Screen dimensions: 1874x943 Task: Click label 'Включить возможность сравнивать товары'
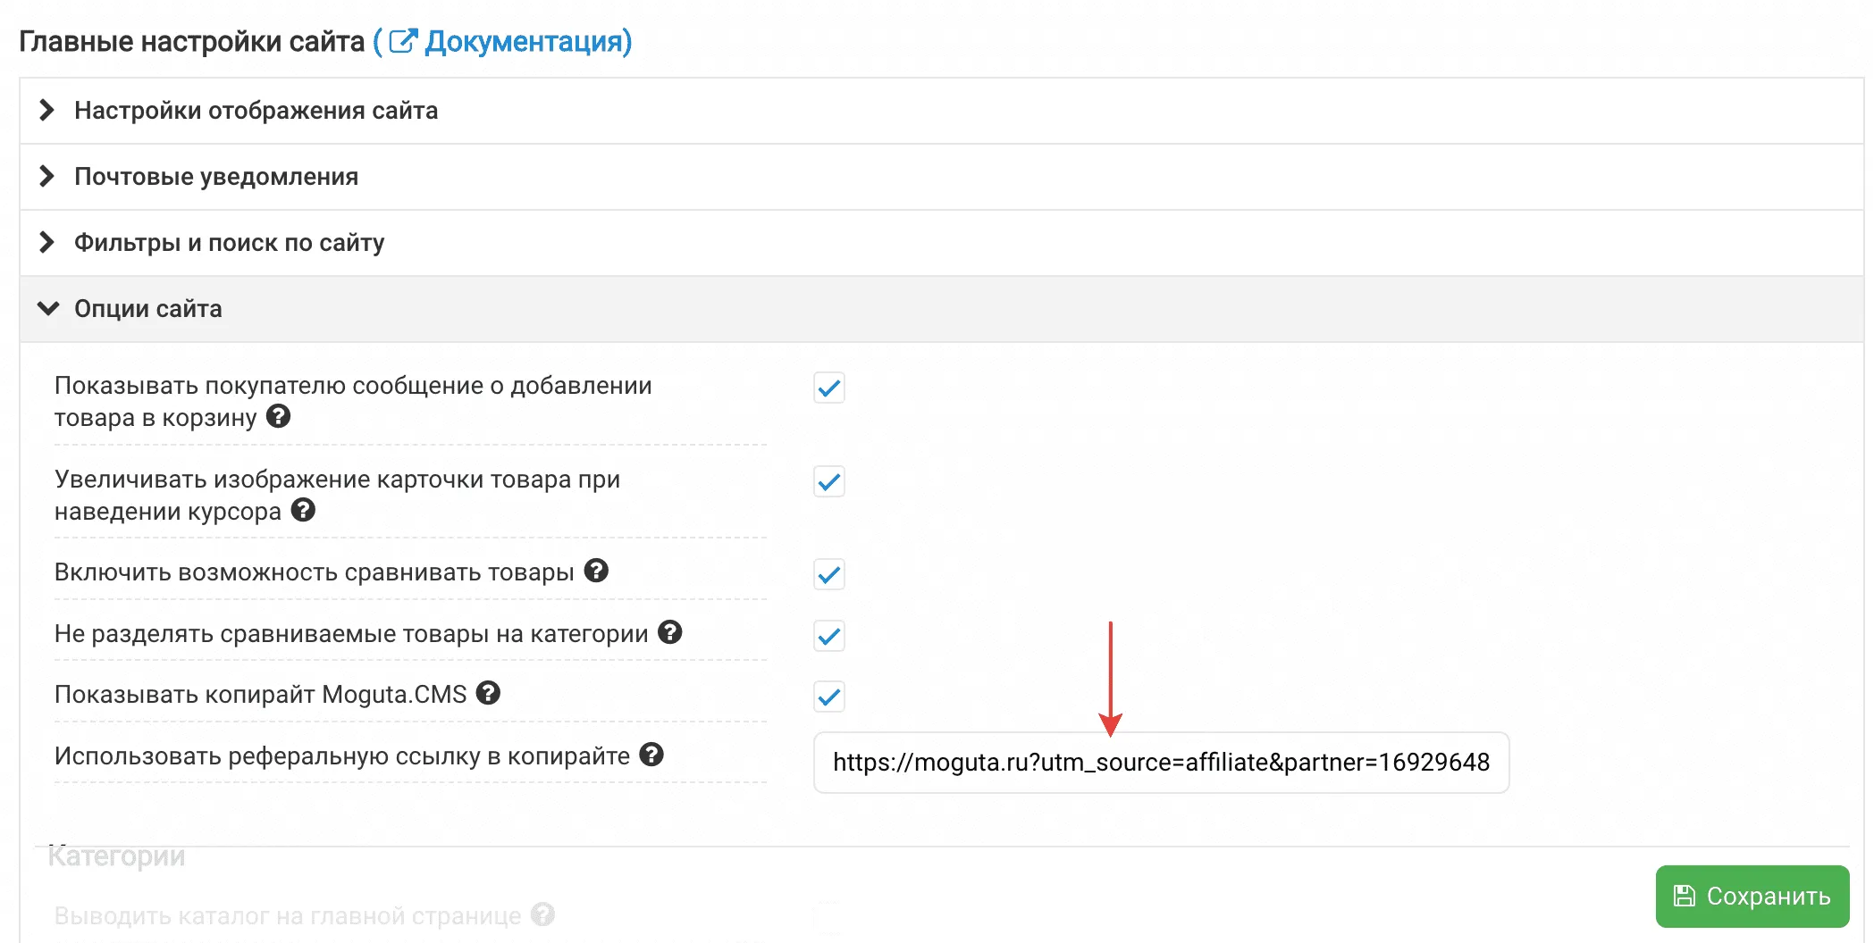pyautogui.click(x=315, y=572)
